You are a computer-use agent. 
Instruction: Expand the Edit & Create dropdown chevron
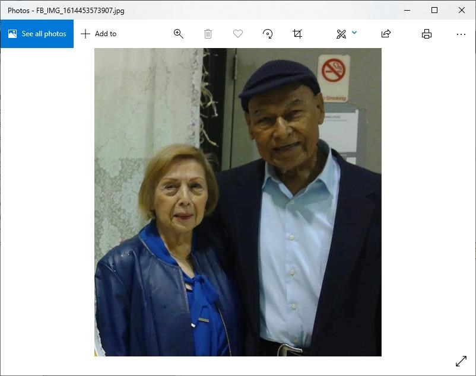[354, 34]
